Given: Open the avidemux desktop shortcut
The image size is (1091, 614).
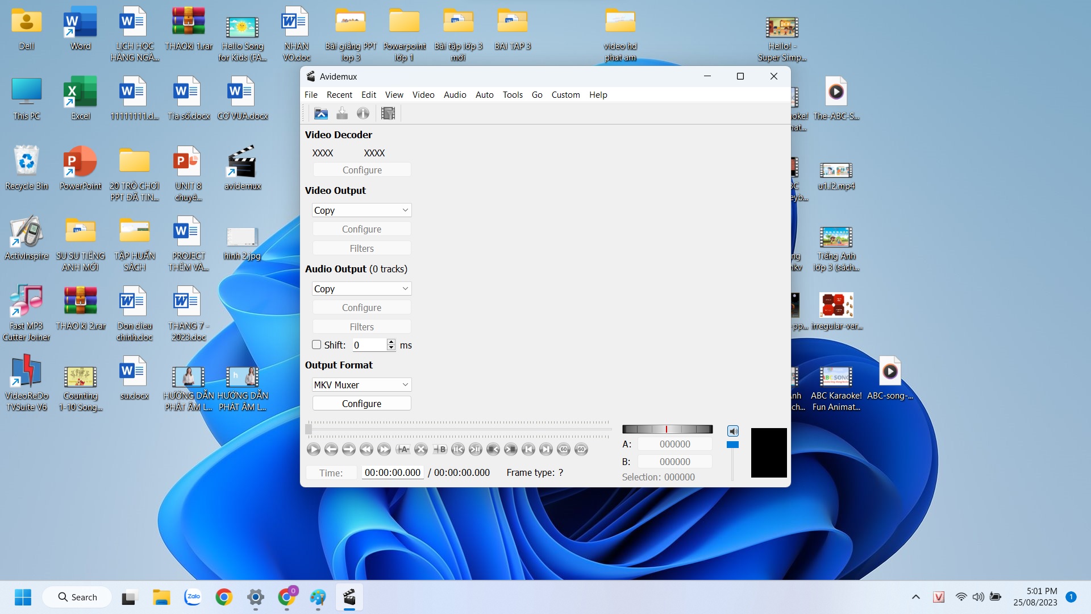Looking at the screenshot, I should coord(243,168).
